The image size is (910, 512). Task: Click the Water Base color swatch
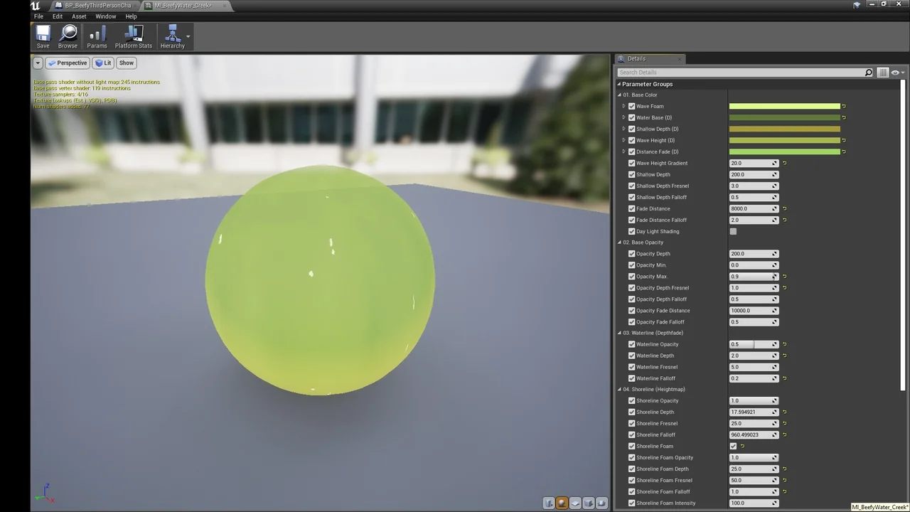(x=784, y=118)
